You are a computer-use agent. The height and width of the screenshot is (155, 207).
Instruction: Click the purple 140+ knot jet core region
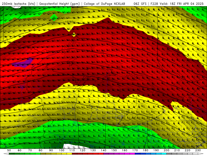coord(24,63)
